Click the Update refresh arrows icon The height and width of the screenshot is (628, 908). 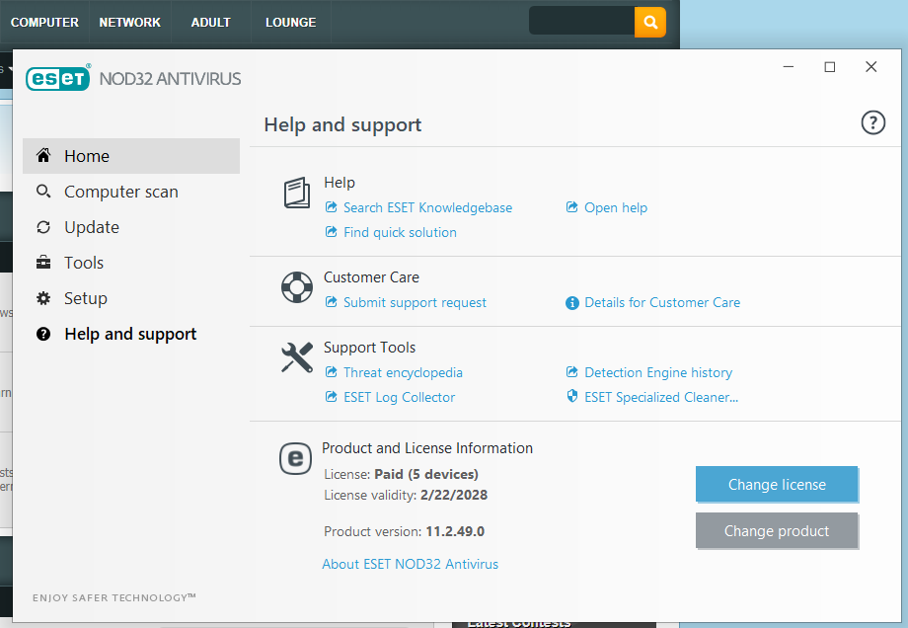pyautogui.click(x=43, y=227)
